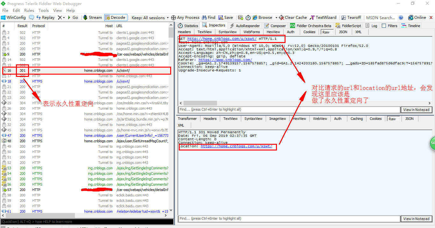Screen dimensions: 435x228
Task: Open the Tools menu
Action: pyautogui.click(x=44, y=10)
